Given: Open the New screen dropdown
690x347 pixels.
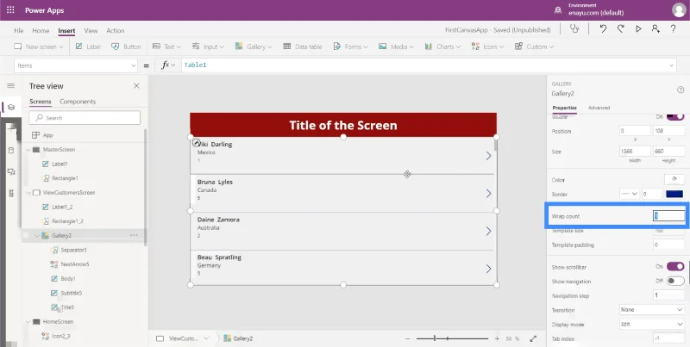Looking at the screenshot, I should 38,46.
